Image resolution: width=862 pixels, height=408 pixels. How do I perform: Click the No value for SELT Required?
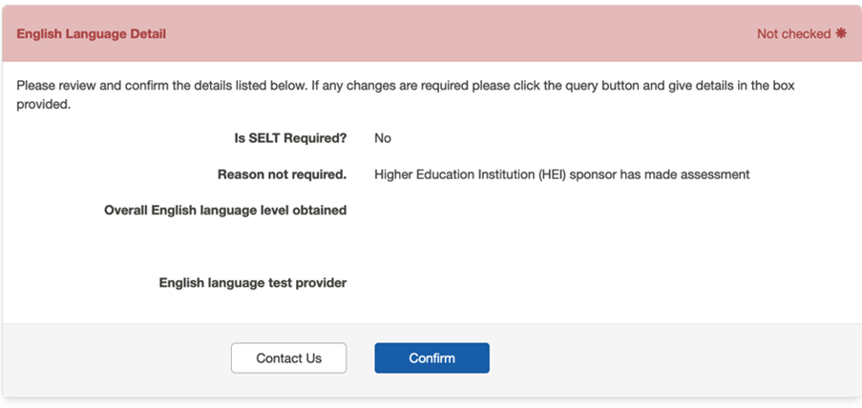[383, 138]
